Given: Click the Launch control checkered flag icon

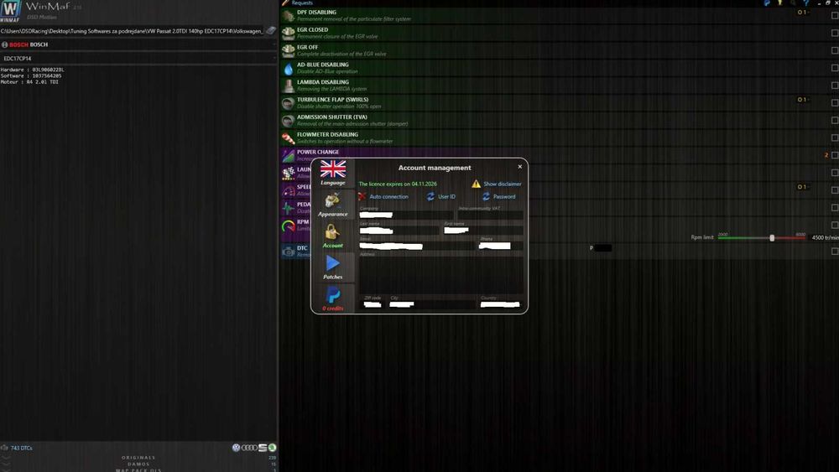Looking at the screenshot, I should coord(288,174).
